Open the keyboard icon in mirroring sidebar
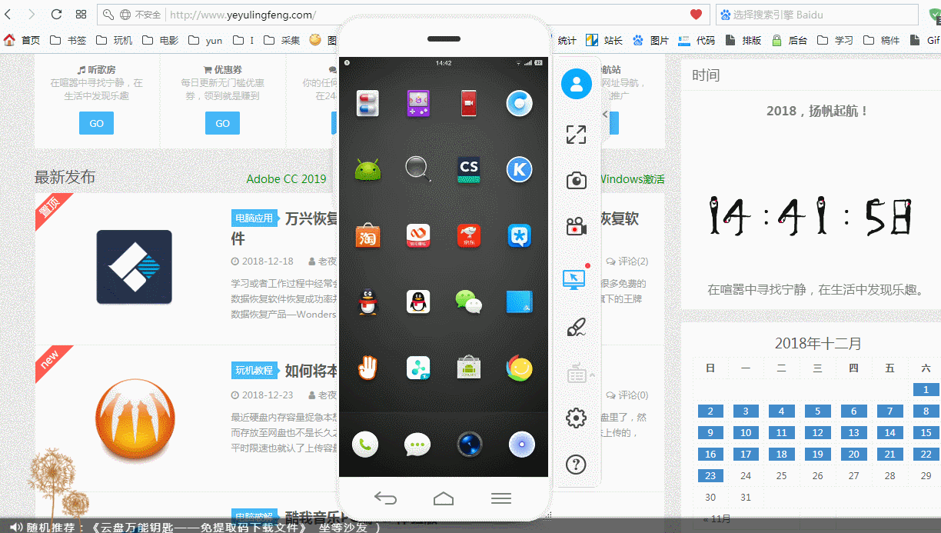The width and height of the screenshot is (941, 533). [x=577, y=374]
